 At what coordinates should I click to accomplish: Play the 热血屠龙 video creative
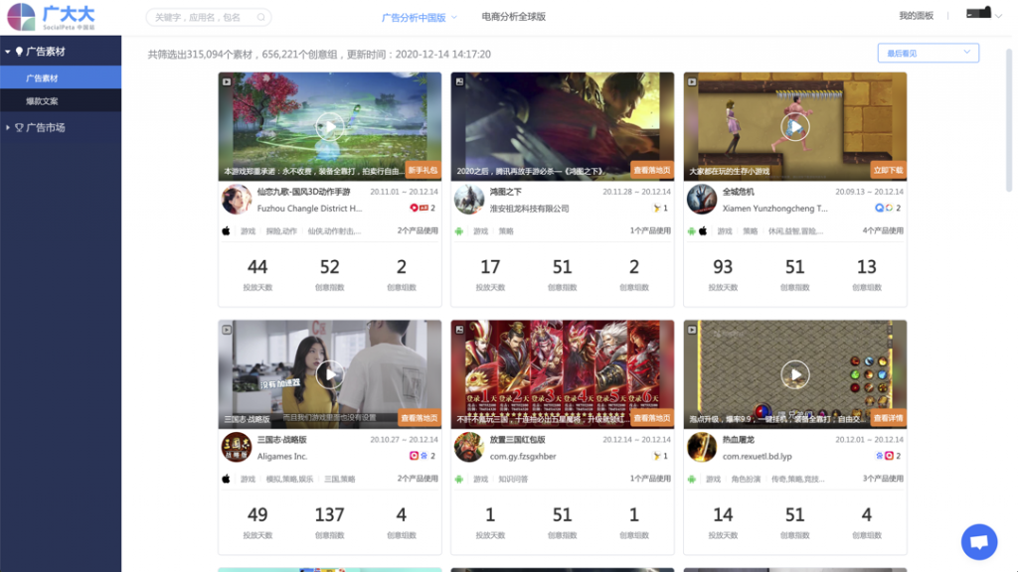(x=794, y=374)
